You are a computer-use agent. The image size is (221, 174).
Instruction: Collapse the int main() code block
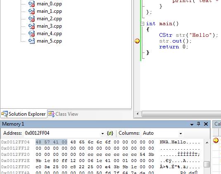click(143, 24)
